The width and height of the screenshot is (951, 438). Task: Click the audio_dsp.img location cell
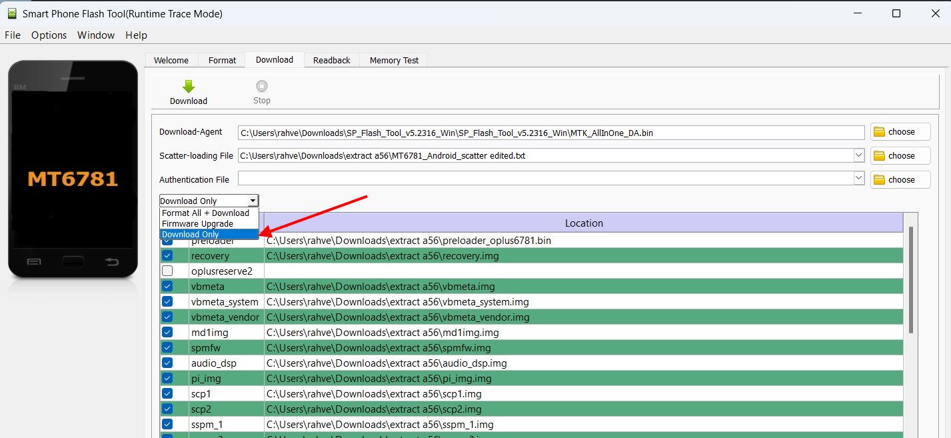(584, 363)
